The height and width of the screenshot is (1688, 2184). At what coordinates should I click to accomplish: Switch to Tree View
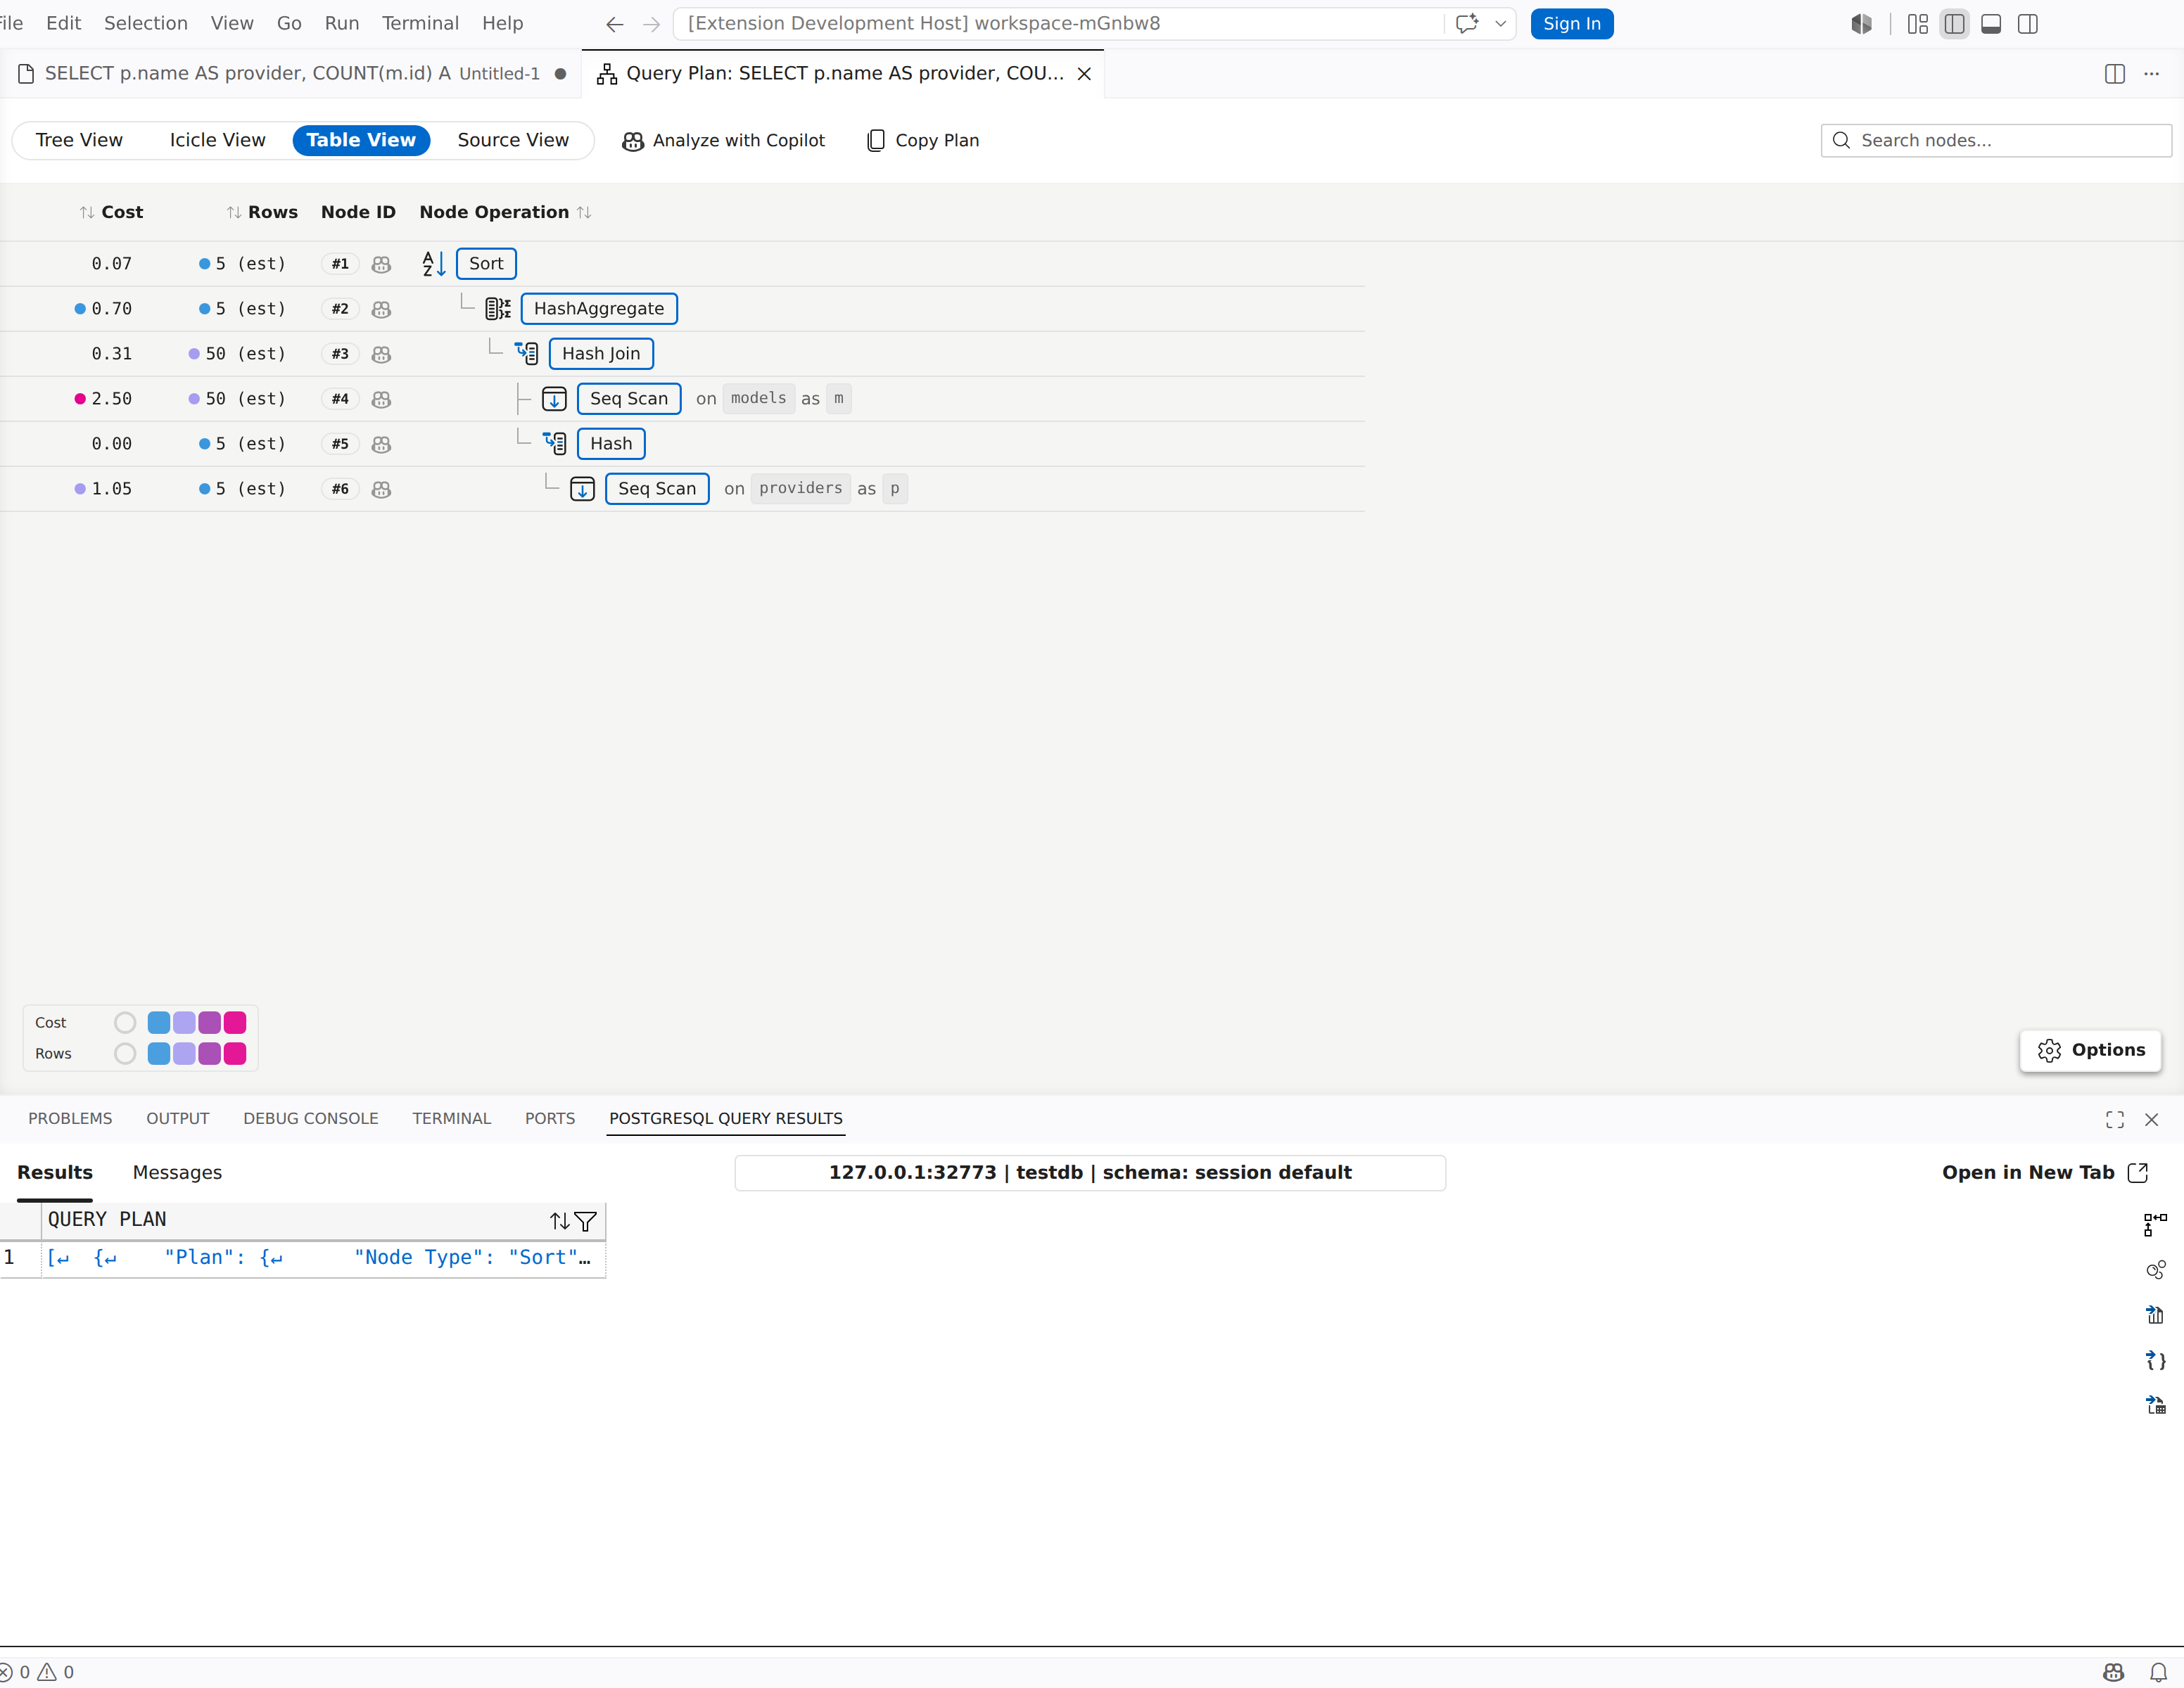pyautogui.click(x=79, y=140)
